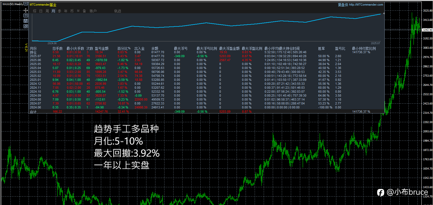Select the 季 quarterly tab
The height and width of the screenshot is (205, 433).
[x=59, y=11]
